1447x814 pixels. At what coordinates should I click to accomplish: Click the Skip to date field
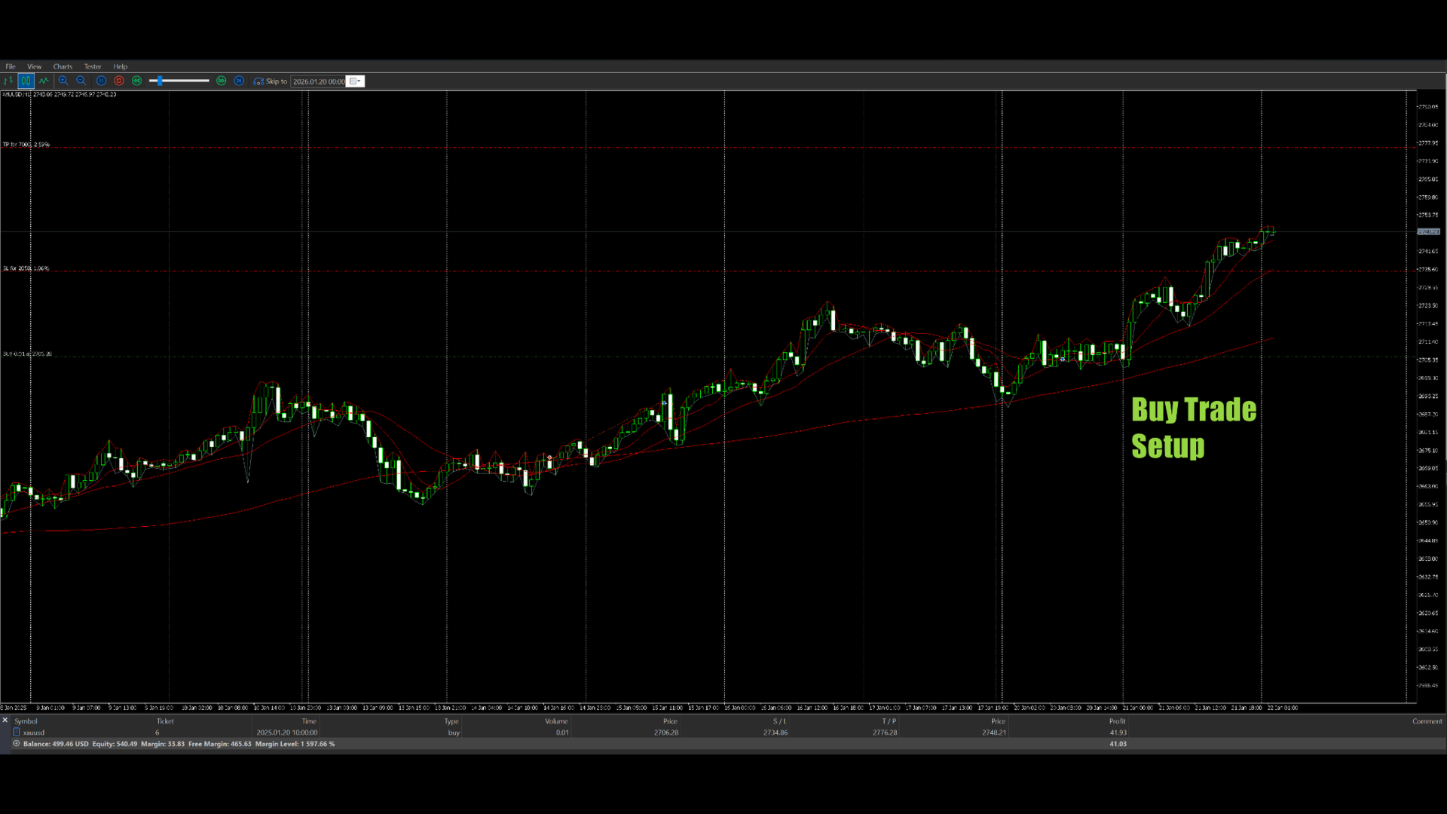[318, 81]
